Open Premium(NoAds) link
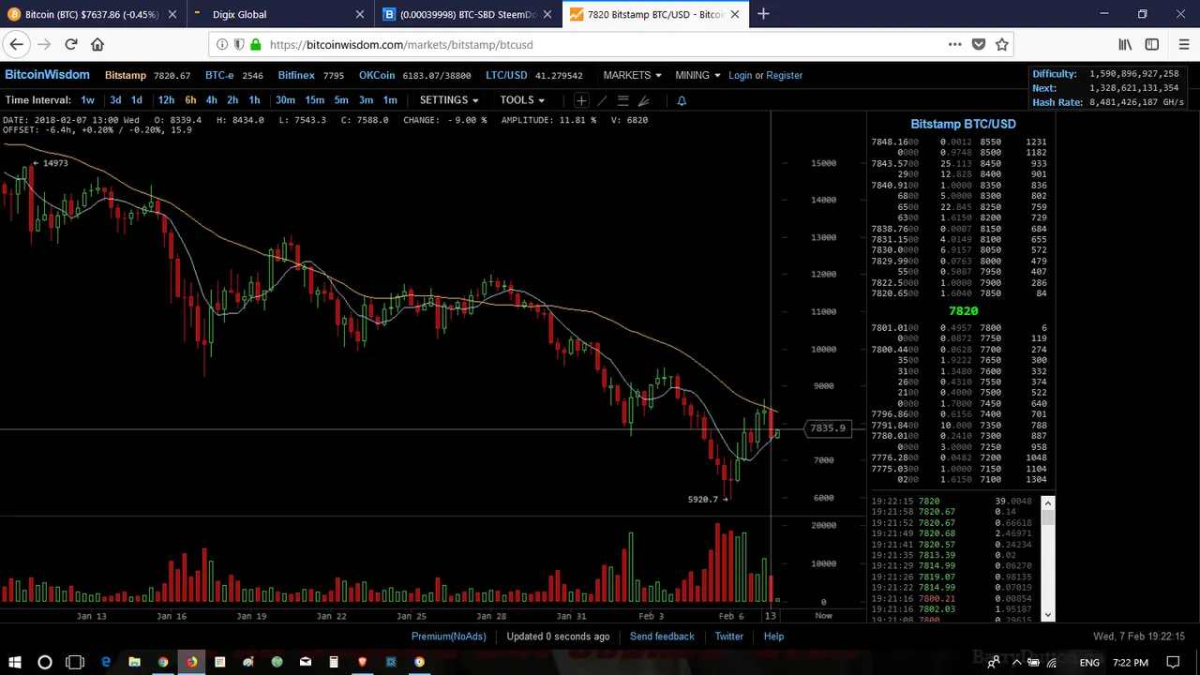Viewport: 1200px width, 675px height. (x=448, y=637)
